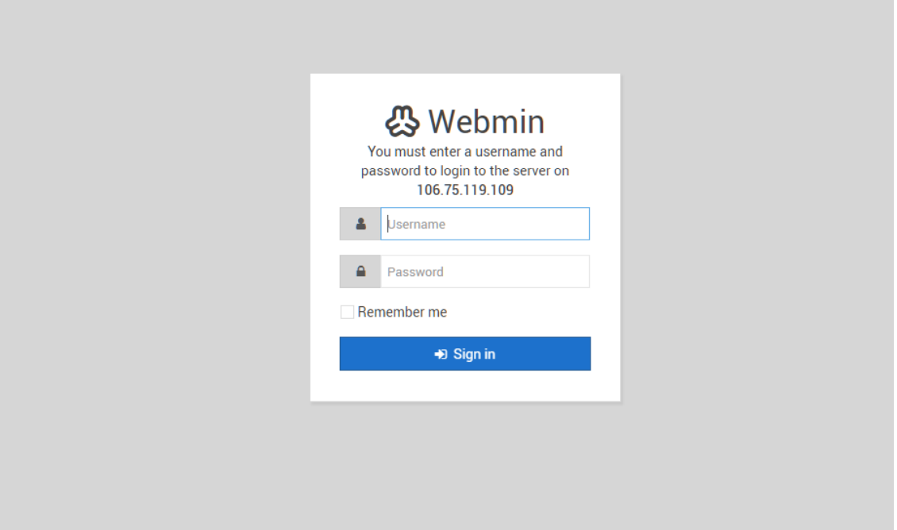Click the arrow icon inside Sign in button
Screen dimensions: 897x530
[x=441, y=354]
